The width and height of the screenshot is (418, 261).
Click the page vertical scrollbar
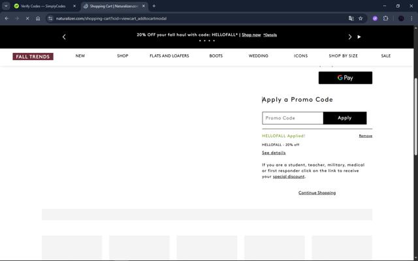(x=416, y=116)
